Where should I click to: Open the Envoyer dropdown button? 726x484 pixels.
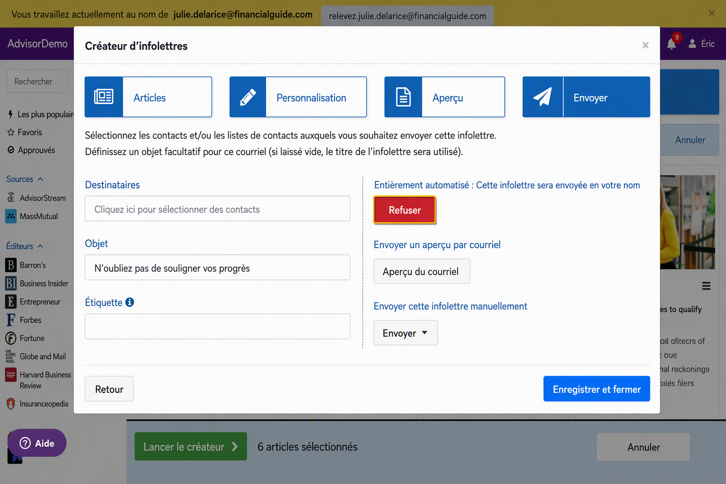[406, 333]
